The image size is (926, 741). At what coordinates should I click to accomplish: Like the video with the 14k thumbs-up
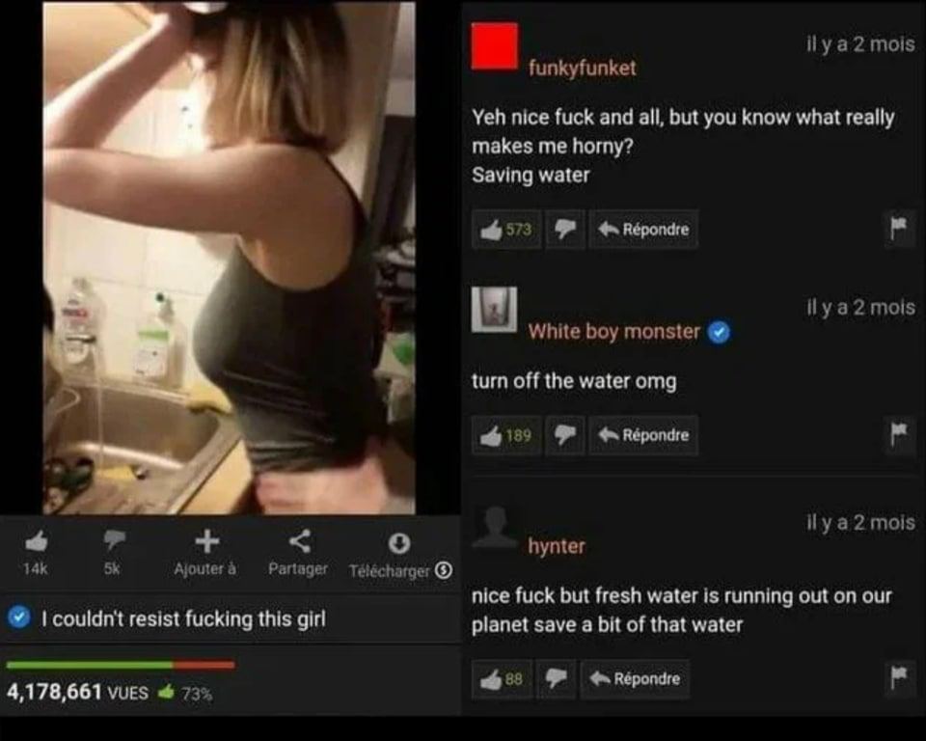tap(37, 540)
